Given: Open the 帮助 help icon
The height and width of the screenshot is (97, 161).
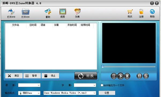Looking at the screenshot, I should click(152, 13).
